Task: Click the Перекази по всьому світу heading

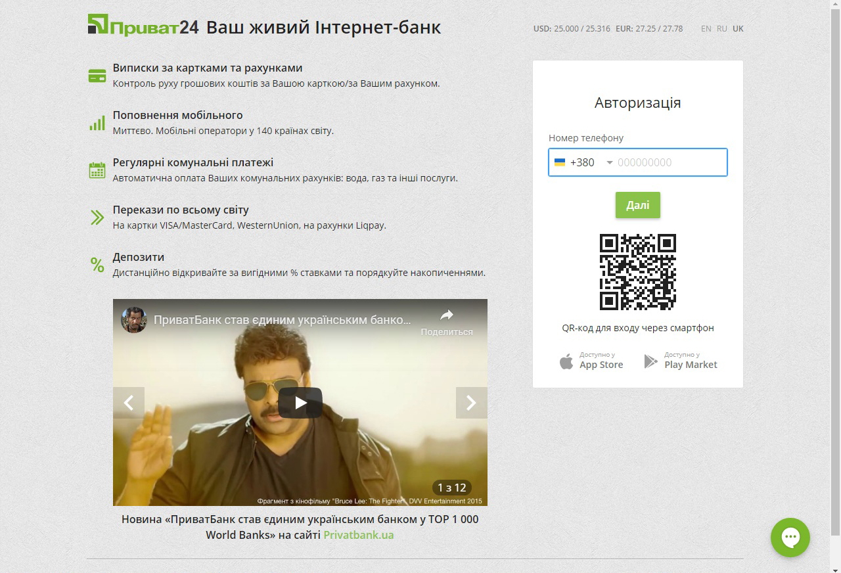Action: tap(181, 210)
